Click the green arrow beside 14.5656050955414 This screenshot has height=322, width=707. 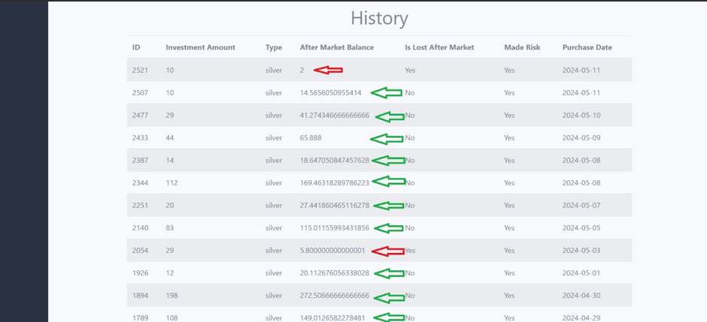click(x=387, y=92)
